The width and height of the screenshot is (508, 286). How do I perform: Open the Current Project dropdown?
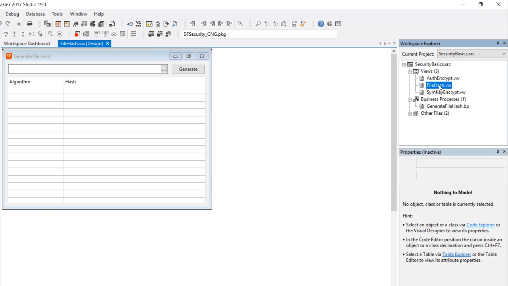click(503, 54)
